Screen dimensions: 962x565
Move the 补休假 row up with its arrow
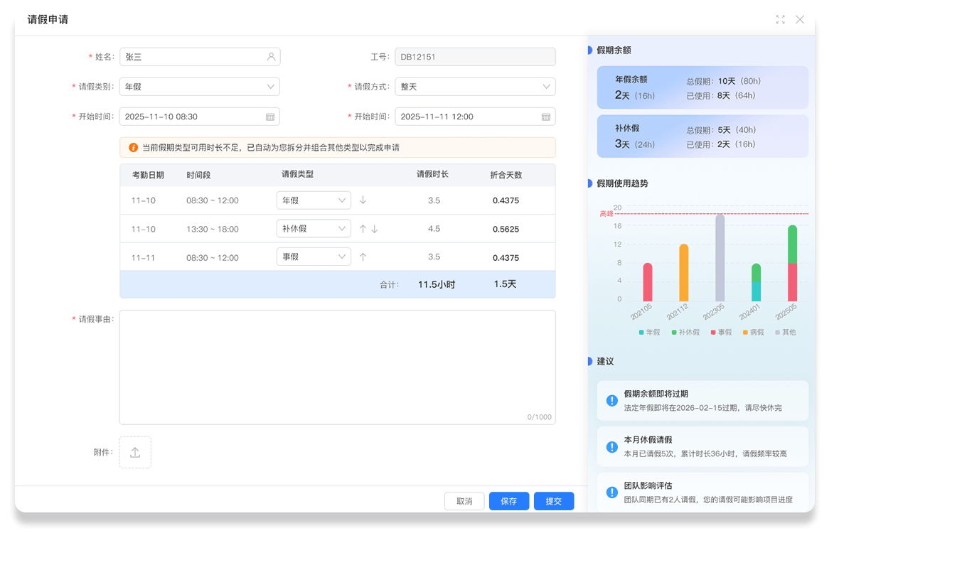[363, 229]
